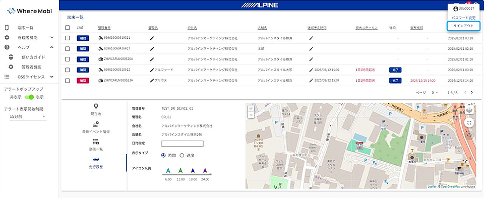The image size is (484, 198).
Task: Select サインアウト in user menu
Action: point(463,26)
